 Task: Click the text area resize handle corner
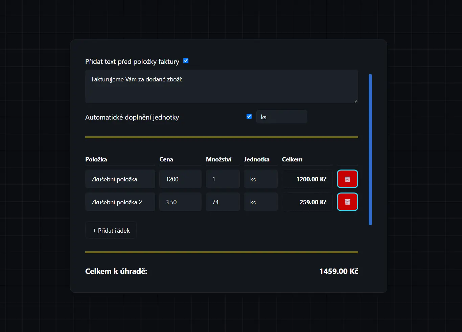[x=356, y=101]
